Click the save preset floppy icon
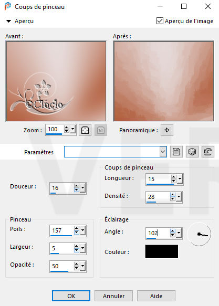Viewport: 219px width, 306px height. pyautogui.click(x=176, y=152)
